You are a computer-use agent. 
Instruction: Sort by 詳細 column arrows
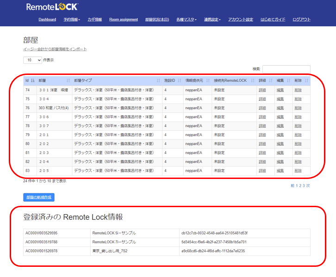[271, 80]
